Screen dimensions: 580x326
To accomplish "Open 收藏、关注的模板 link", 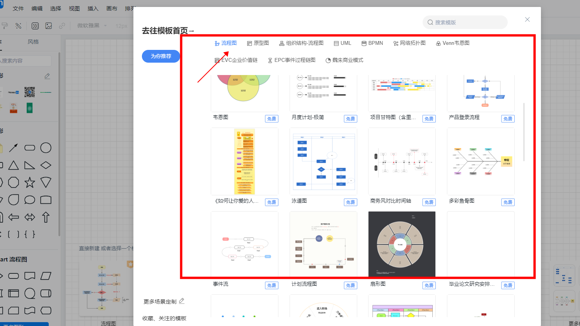I will [164, 318].
